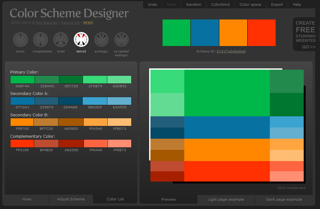
Task: Open the Preview tab
Action: [168, 199]
